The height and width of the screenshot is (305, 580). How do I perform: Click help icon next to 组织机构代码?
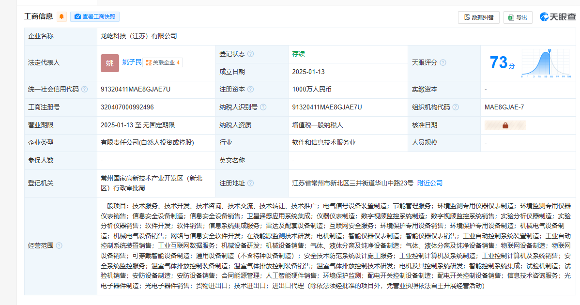coord(456,107)
